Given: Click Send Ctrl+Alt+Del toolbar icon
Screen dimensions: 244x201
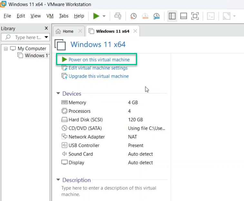Looking at the screenshot, I should pyautogui.click(x=118, y=16).
